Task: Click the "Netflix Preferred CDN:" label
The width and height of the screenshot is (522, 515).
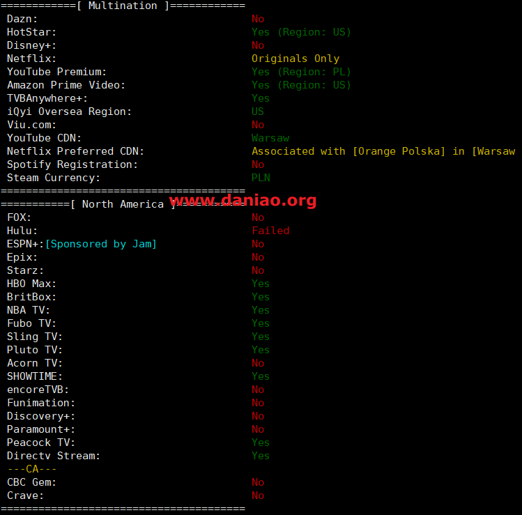Action: click(x=75, y=151)
